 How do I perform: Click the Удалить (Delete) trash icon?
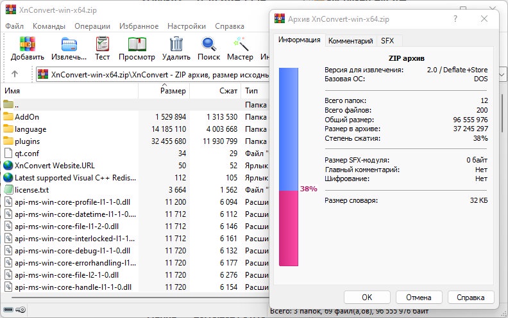tap(176, 44)
